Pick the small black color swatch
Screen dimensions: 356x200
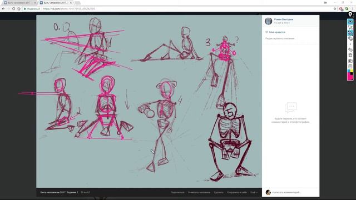(x=352, y=74)
